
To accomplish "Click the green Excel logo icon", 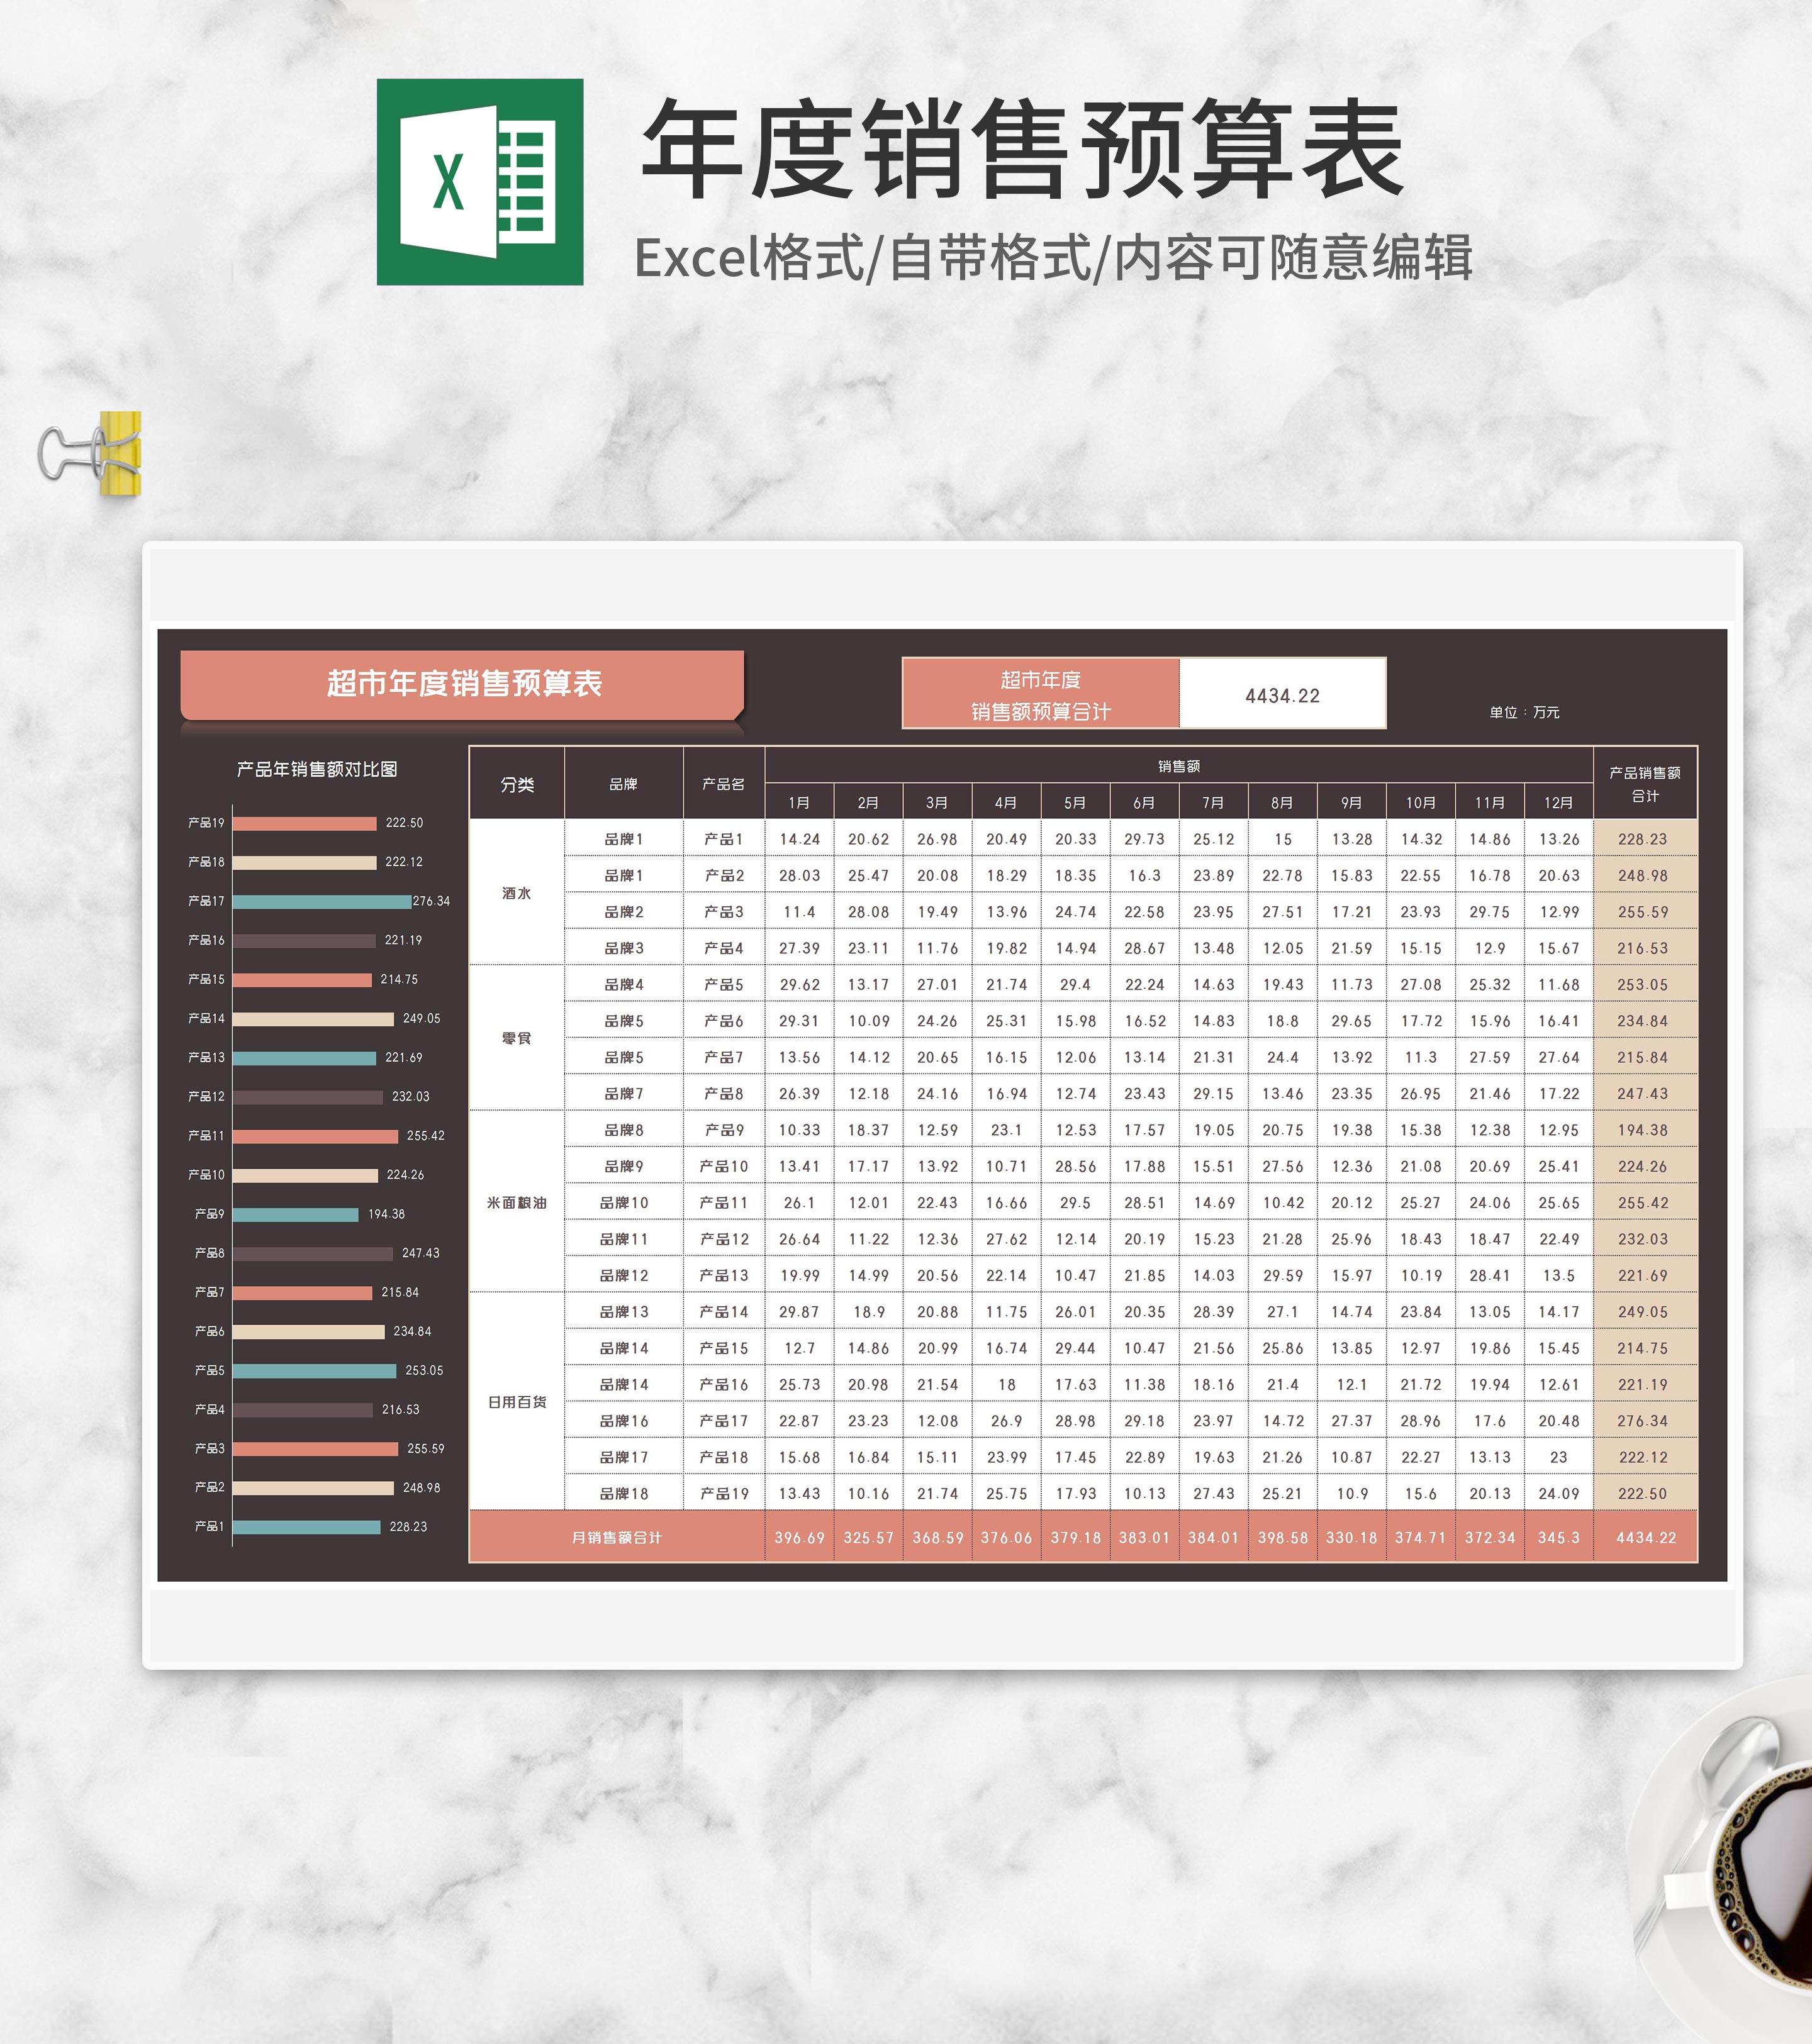I will 479,182.
